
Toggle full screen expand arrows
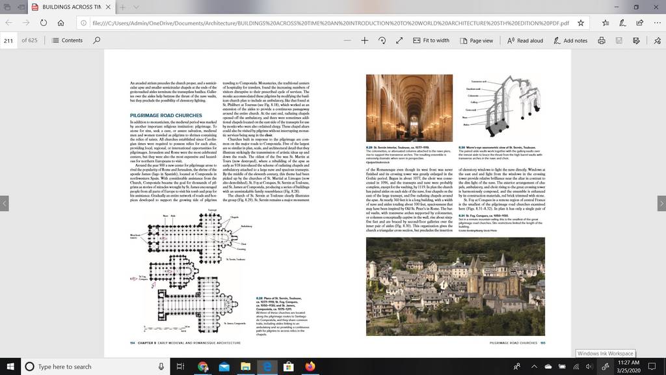(x=399, y=40)
